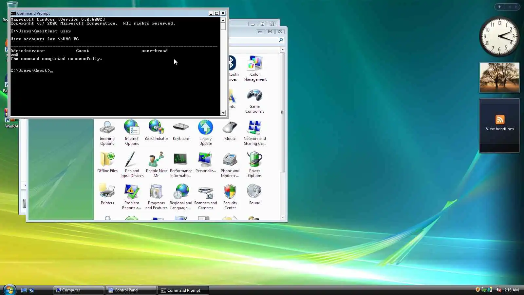This screenshot has height=295, width=524.
Task: Click the sidebar previous gadgets arrow
Action: (x=510, y=7)
